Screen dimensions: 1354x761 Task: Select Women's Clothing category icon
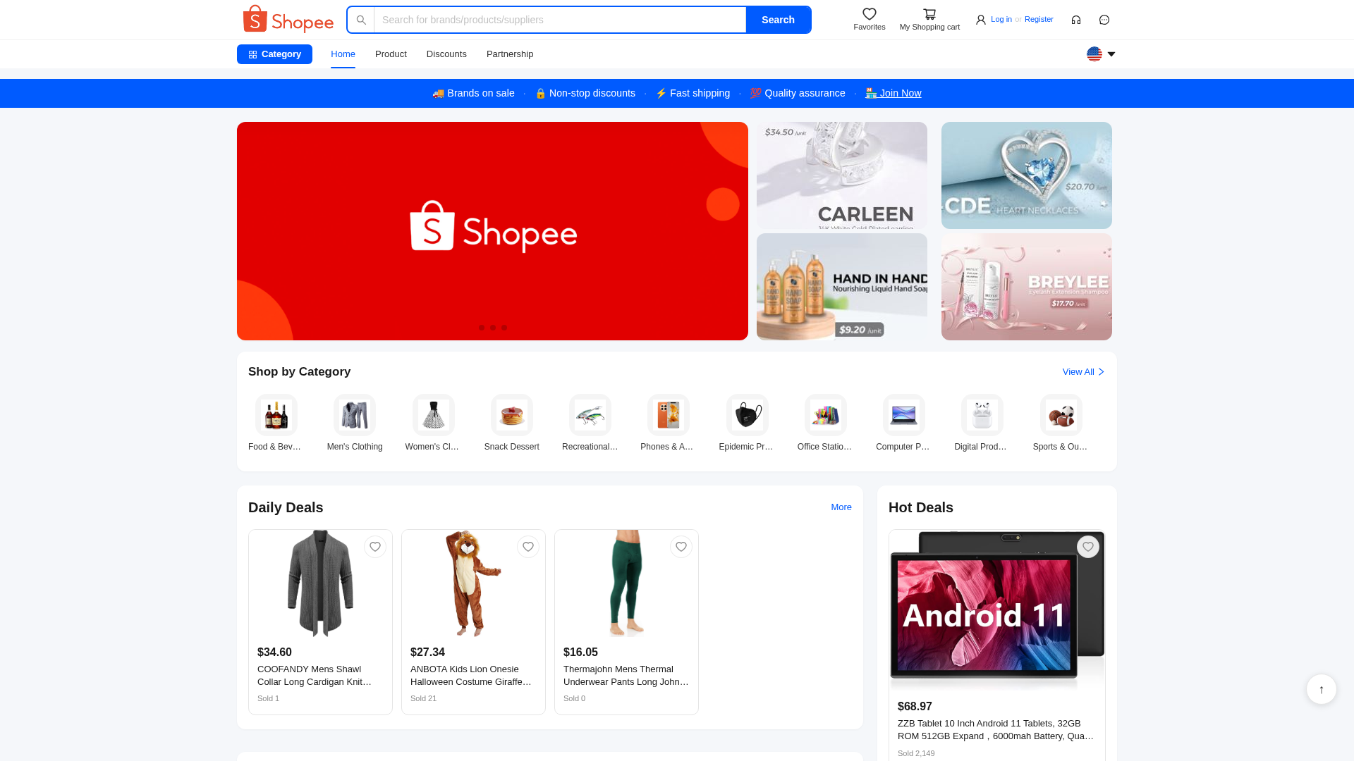(434, 415)
